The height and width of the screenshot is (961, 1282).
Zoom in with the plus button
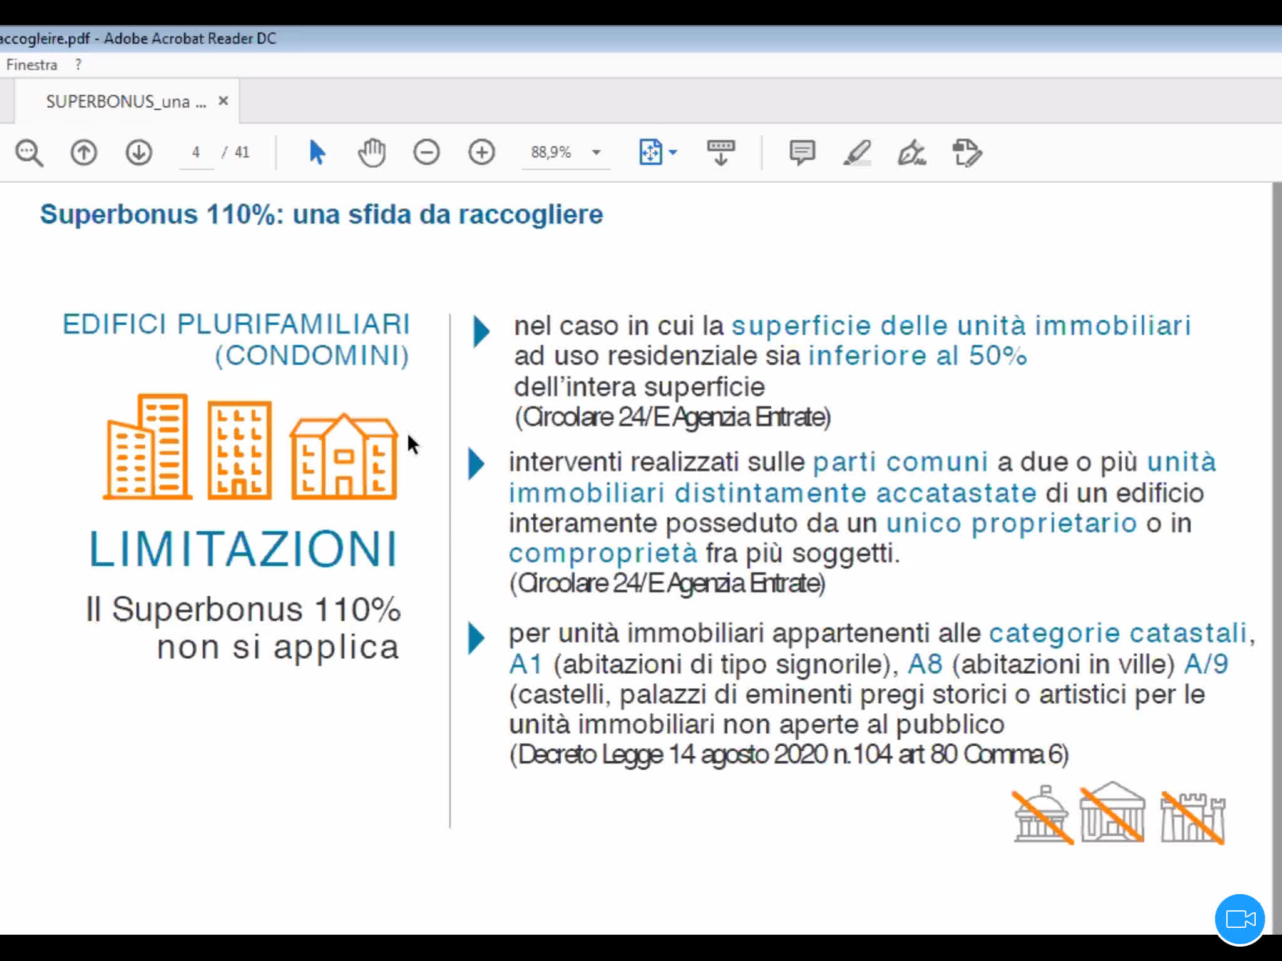(481, 153)
